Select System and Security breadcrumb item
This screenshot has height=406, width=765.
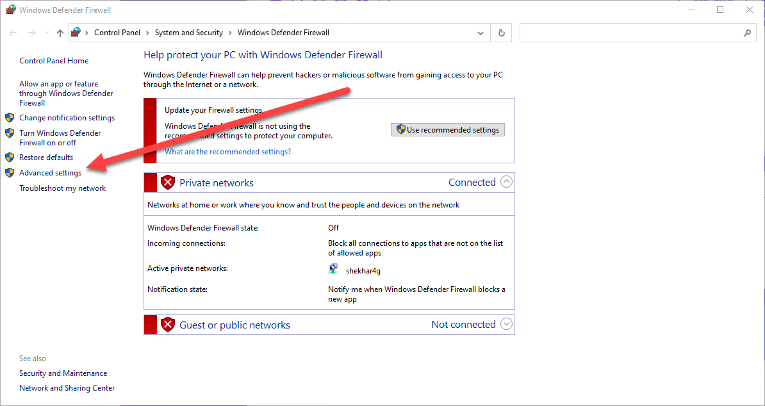(188, 33)
